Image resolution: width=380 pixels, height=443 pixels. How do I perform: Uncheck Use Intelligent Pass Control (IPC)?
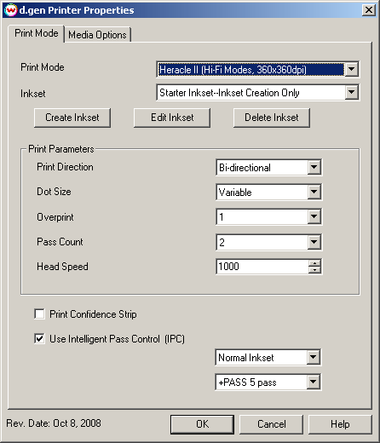(x=39, y=339)
